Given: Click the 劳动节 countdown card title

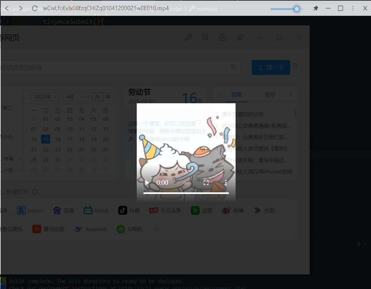Looking at the screenshot, I should [x=139, y=92].
